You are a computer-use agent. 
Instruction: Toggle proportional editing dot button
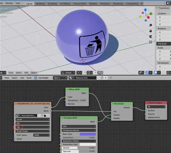point(95,73)
